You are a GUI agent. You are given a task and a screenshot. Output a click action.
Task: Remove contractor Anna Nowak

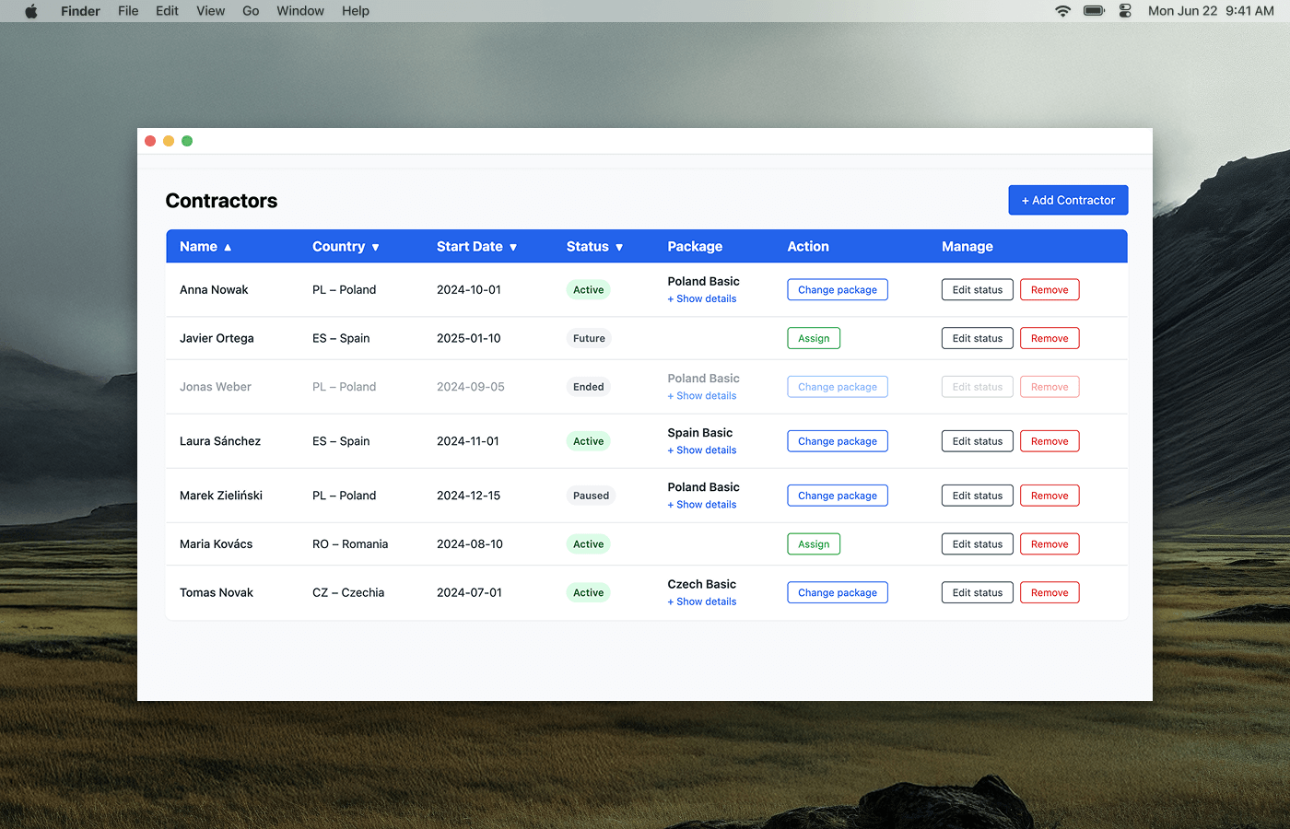coord(1050,289)
